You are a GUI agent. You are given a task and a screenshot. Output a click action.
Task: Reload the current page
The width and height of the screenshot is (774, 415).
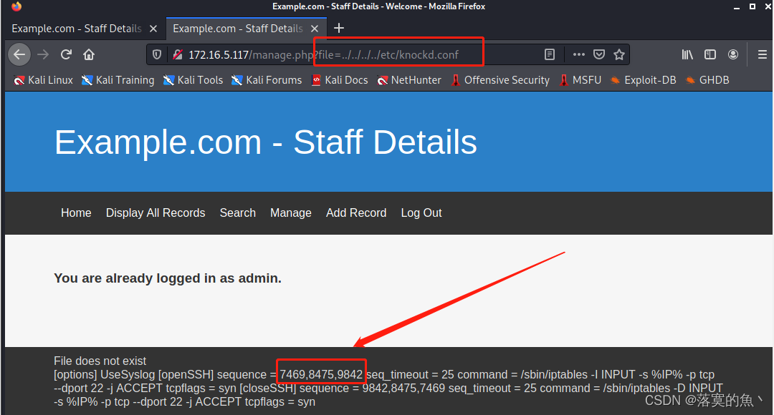pyautogui.click(x=66, y=54)
